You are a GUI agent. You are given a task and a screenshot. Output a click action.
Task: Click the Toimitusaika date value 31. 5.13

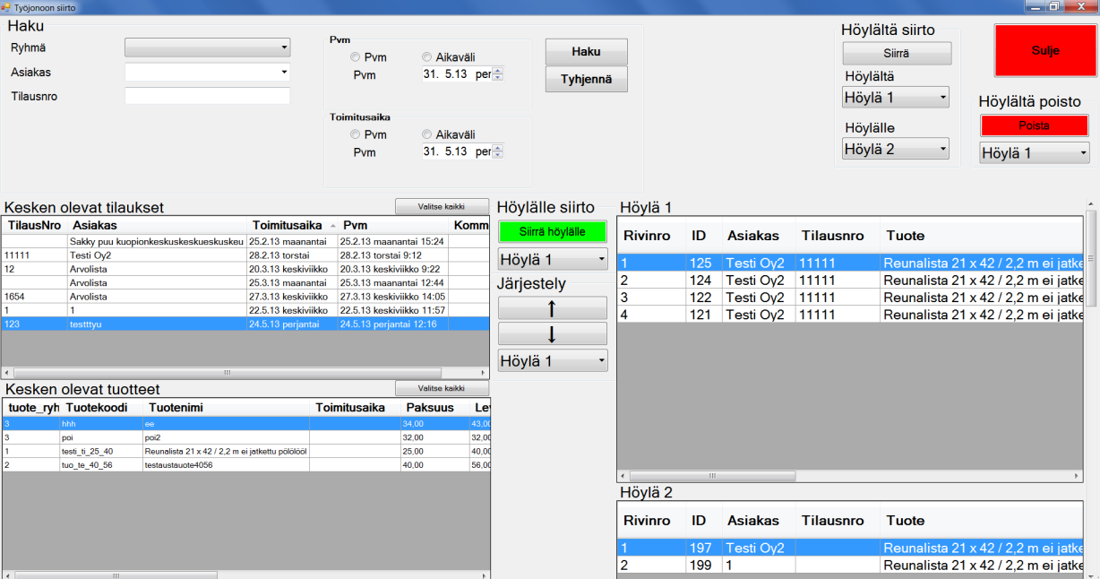point(445,151)
